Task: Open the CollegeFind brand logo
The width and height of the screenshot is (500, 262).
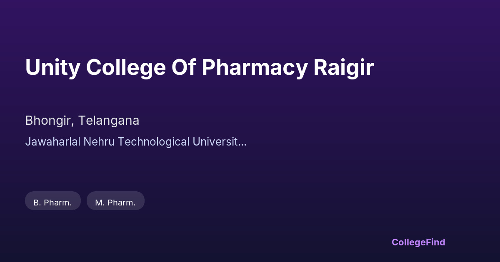Action: [418, 242]
